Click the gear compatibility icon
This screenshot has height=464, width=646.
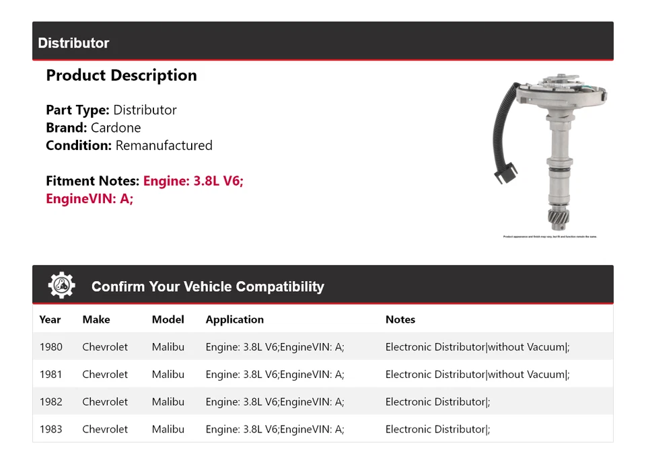[61, 284]
